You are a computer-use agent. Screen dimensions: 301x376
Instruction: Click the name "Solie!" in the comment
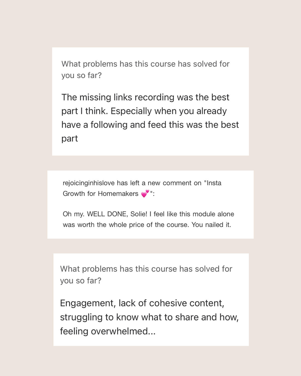coord(139,214)
